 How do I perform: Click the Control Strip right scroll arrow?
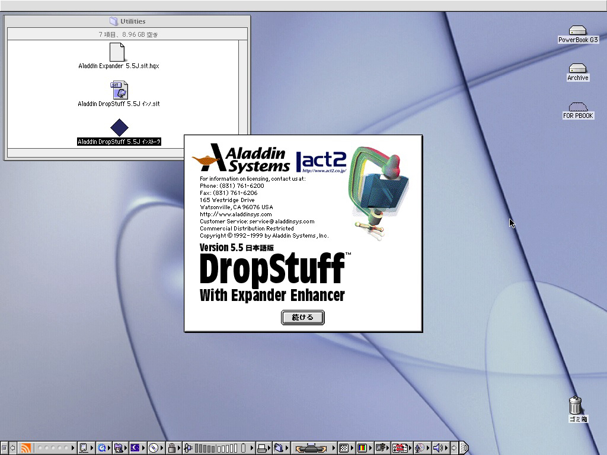point(454,448)
